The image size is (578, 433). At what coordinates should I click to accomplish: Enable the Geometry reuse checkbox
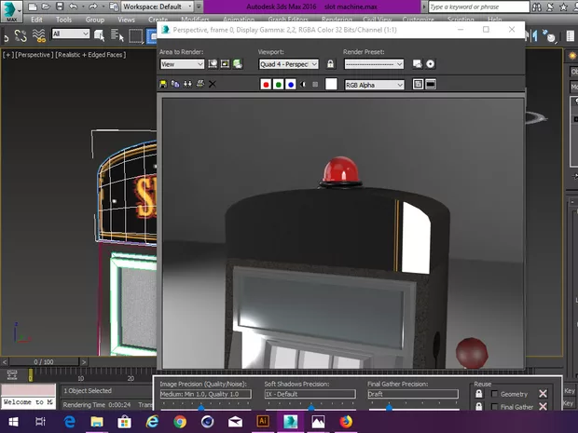tap(494, 394)
